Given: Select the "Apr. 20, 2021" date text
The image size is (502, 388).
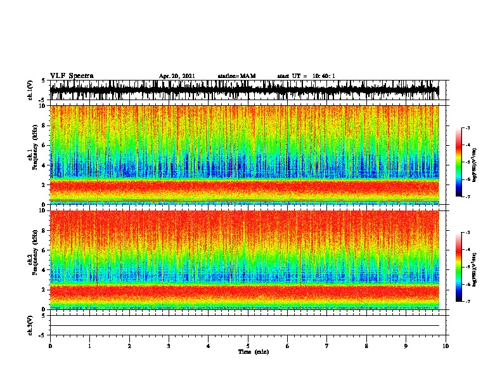Looking at the screenshot, I should click(x=177, y=76).
